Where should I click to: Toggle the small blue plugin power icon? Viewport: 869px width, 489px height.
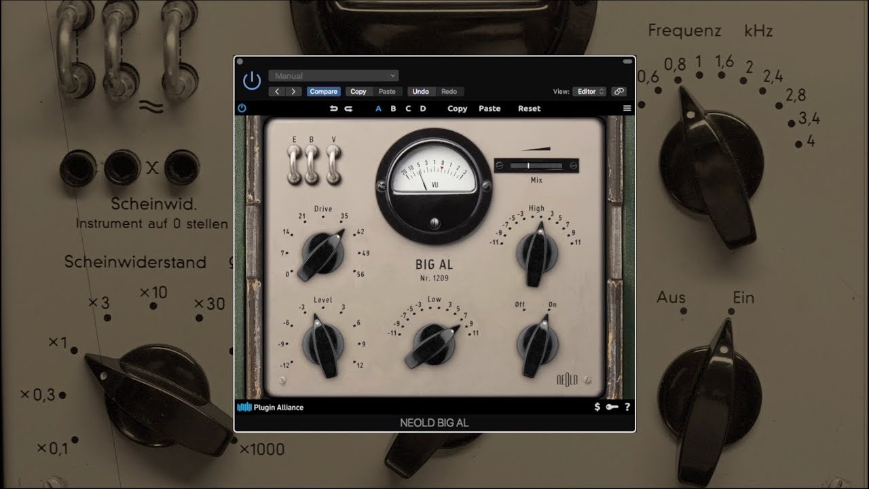point(242,108)
